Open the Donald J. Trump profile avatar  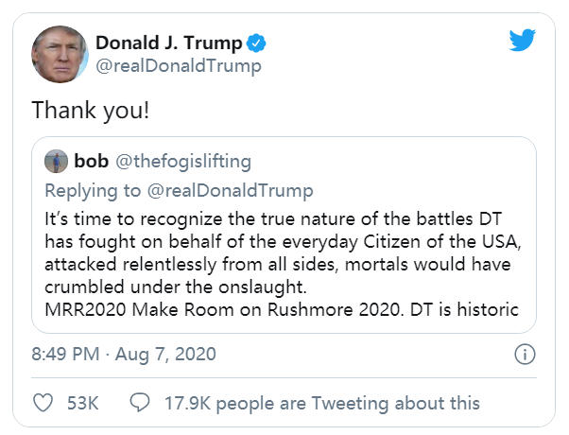coord(60,54)
